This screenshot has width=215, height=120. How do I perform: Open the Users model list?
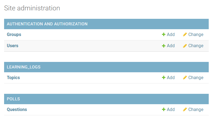[x=13, y=46]
